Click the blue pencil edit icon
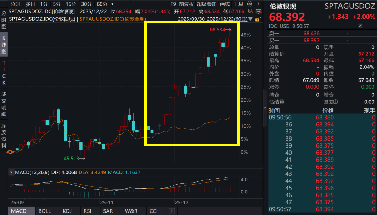Screen dimensions: 377x215 [361, 26]
